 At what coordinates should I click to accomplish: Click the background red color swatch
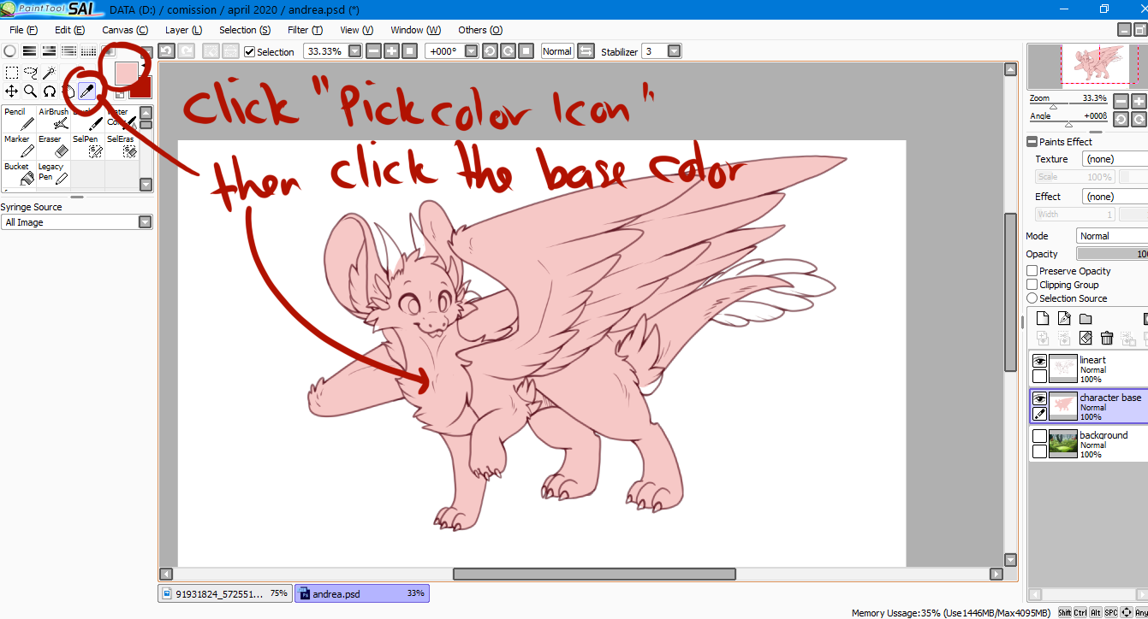click(x=142, y=88)
